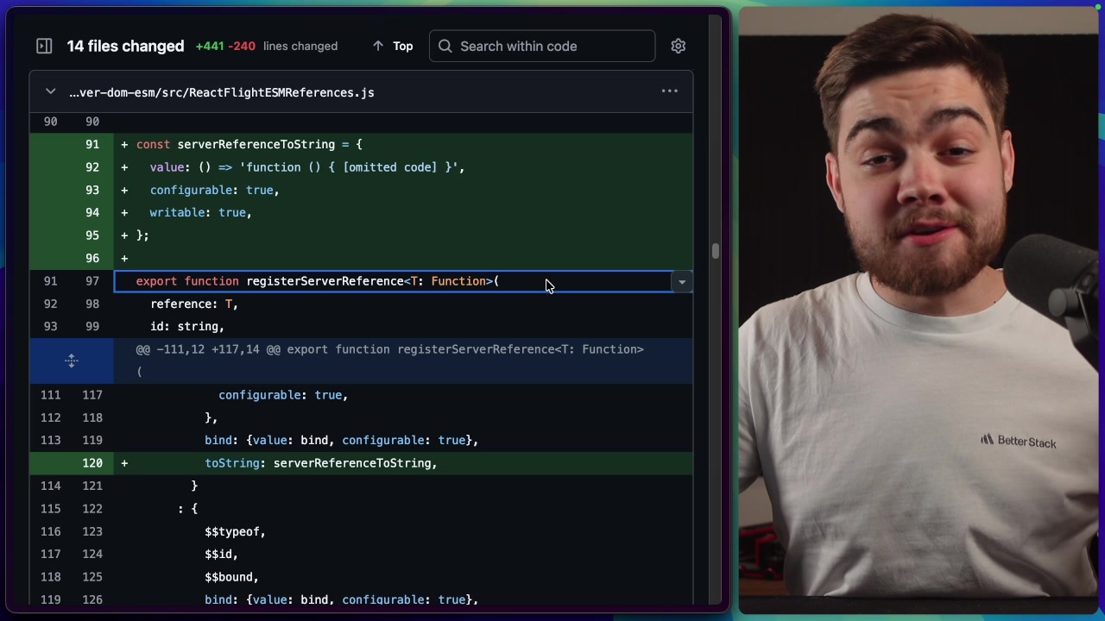Click the reference: T line in the diff
The width and height of the screenshot is (1105, 621).
click(193, 304)
